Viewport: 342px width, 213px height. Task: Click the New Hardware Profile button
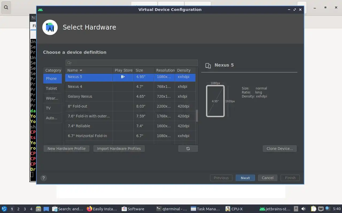coord(67,149)
